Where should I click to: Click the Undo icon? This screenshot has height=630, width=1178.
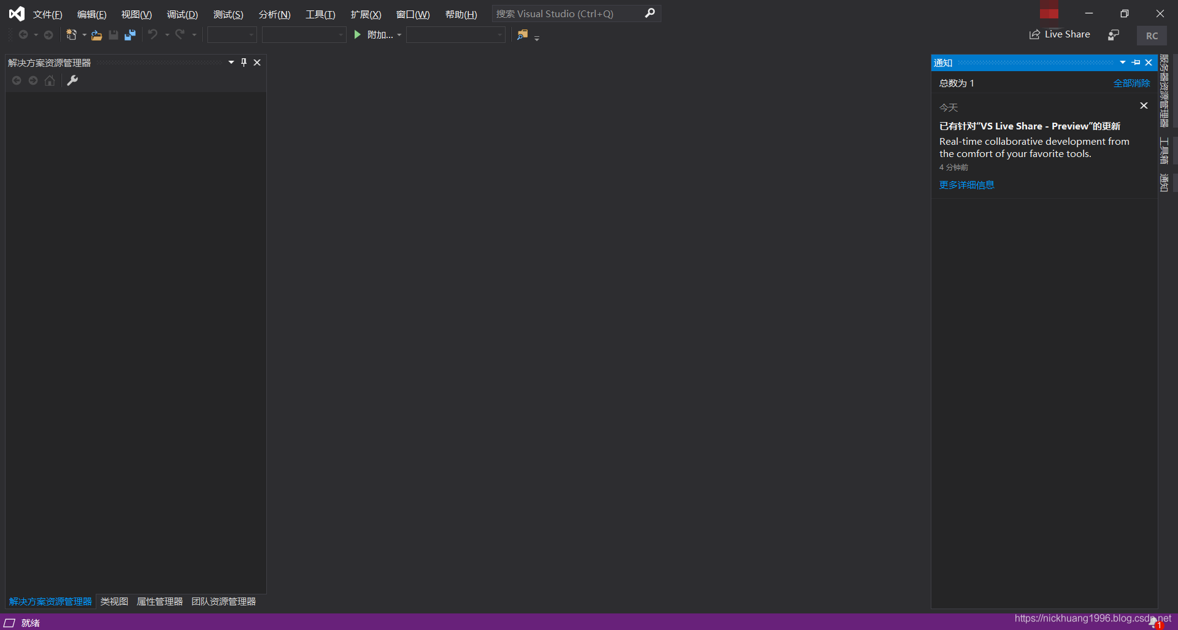click(x=153, y=34)
